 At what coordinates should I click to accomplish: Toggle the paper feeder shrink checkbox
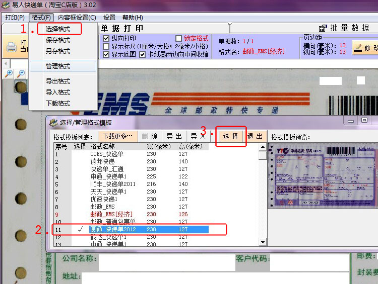pos(142,55)
